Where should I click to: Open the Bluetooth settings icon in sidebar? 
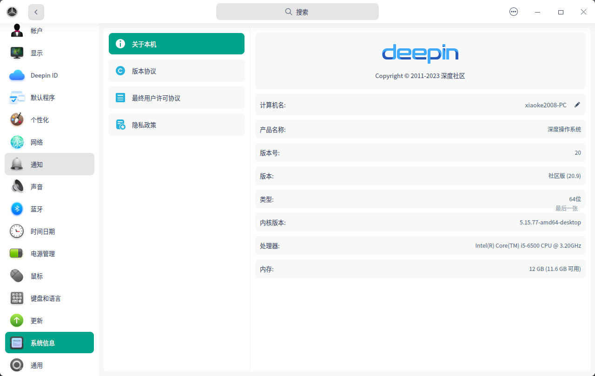(x=17, y=209)
